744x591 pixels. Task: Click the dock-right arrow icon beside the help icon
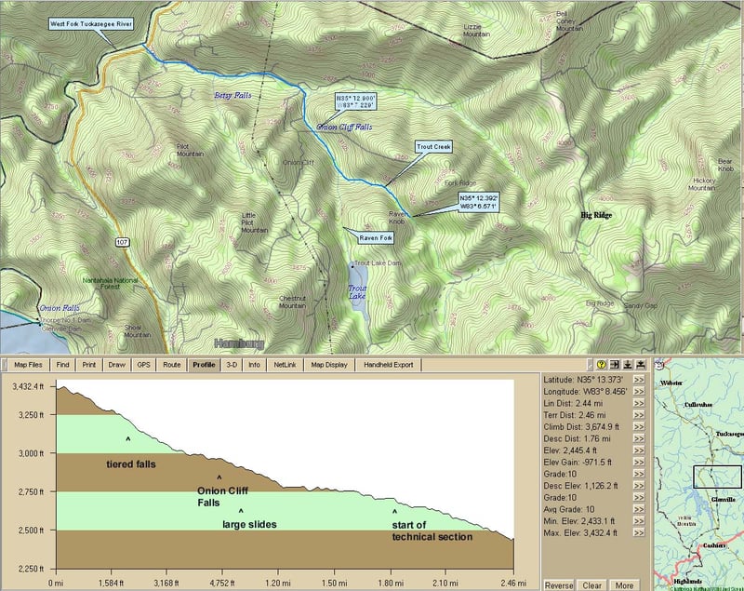[615, 365]
